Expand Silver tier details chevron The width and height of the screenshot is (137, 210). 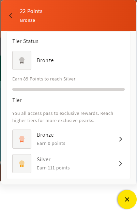[121, 164]
